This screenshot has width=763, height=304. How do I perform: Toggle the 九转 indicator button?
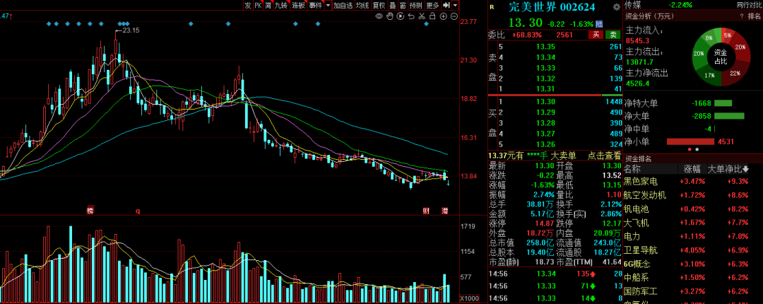281,6
